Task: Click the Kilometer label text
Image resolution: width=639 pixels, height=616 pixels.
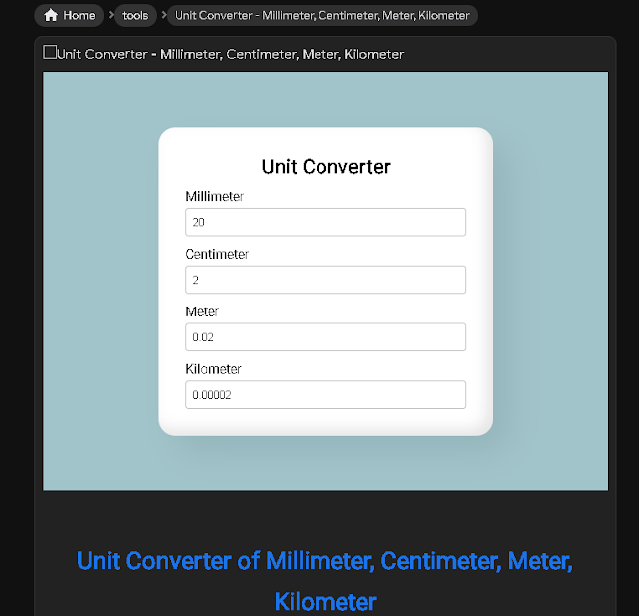Action: click(x=213, y=370)
